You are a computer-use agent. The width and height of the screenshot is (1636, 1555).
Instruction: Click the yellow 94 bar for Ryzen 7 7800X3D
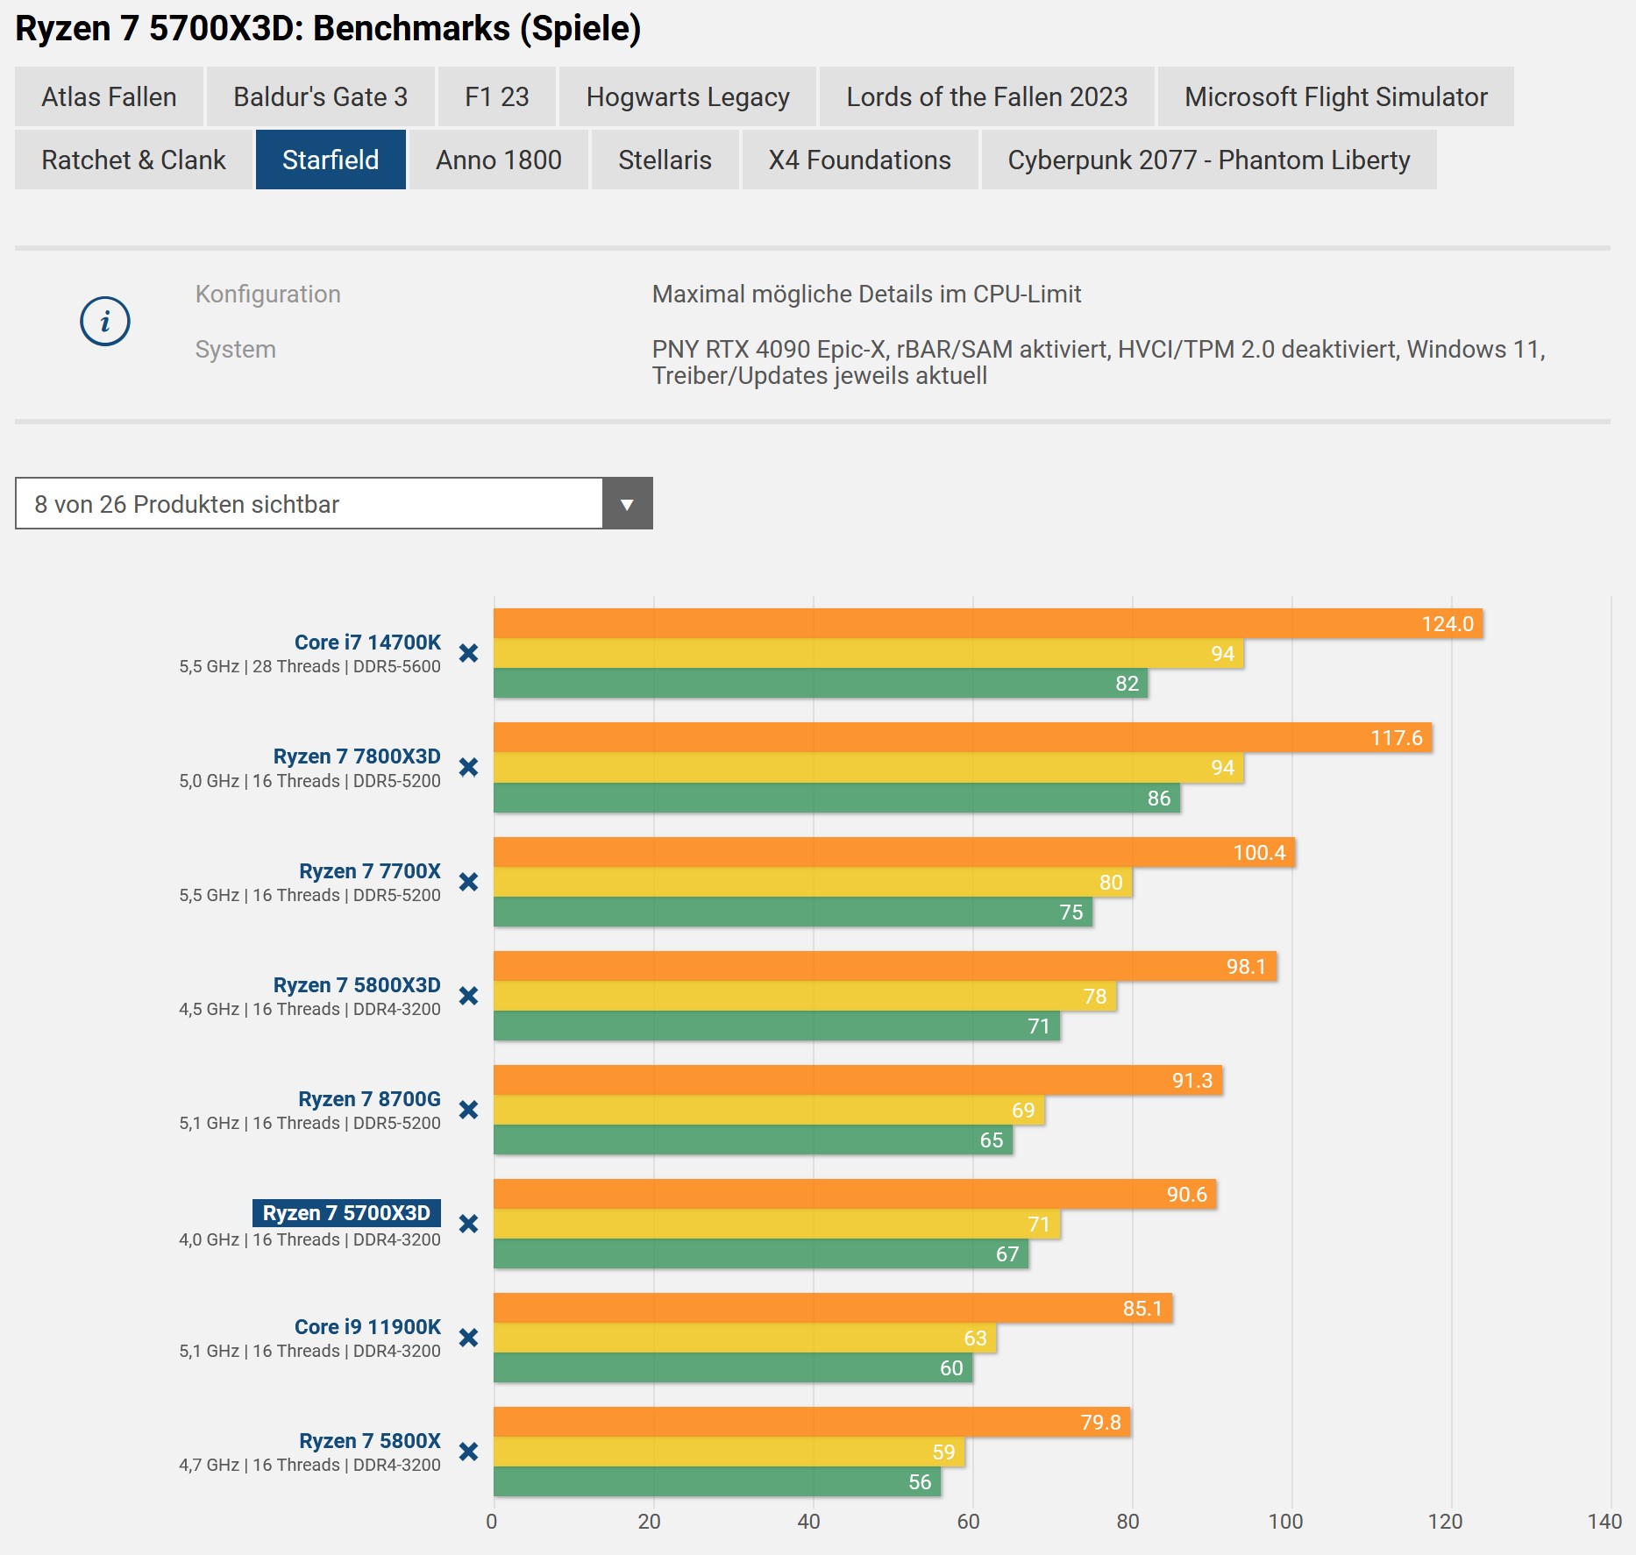[869, 768]
